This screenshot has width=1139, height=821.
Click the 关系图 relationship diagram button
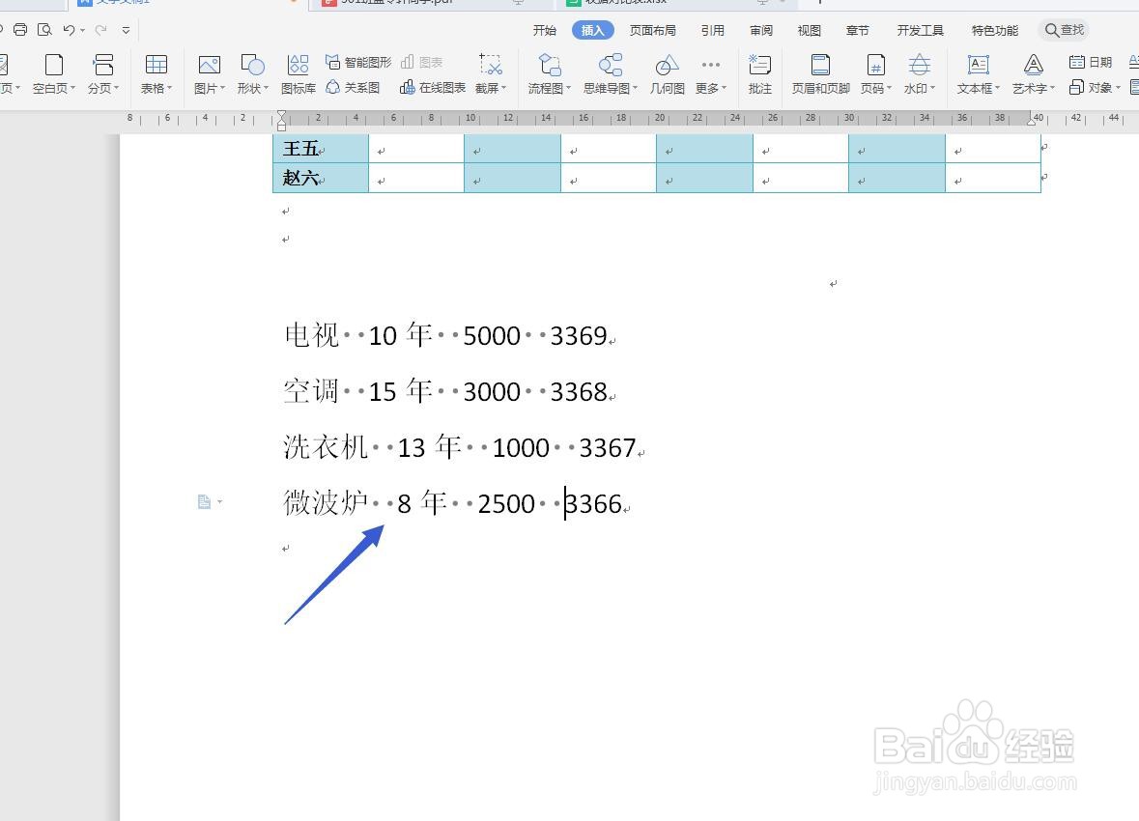[353, 88]
